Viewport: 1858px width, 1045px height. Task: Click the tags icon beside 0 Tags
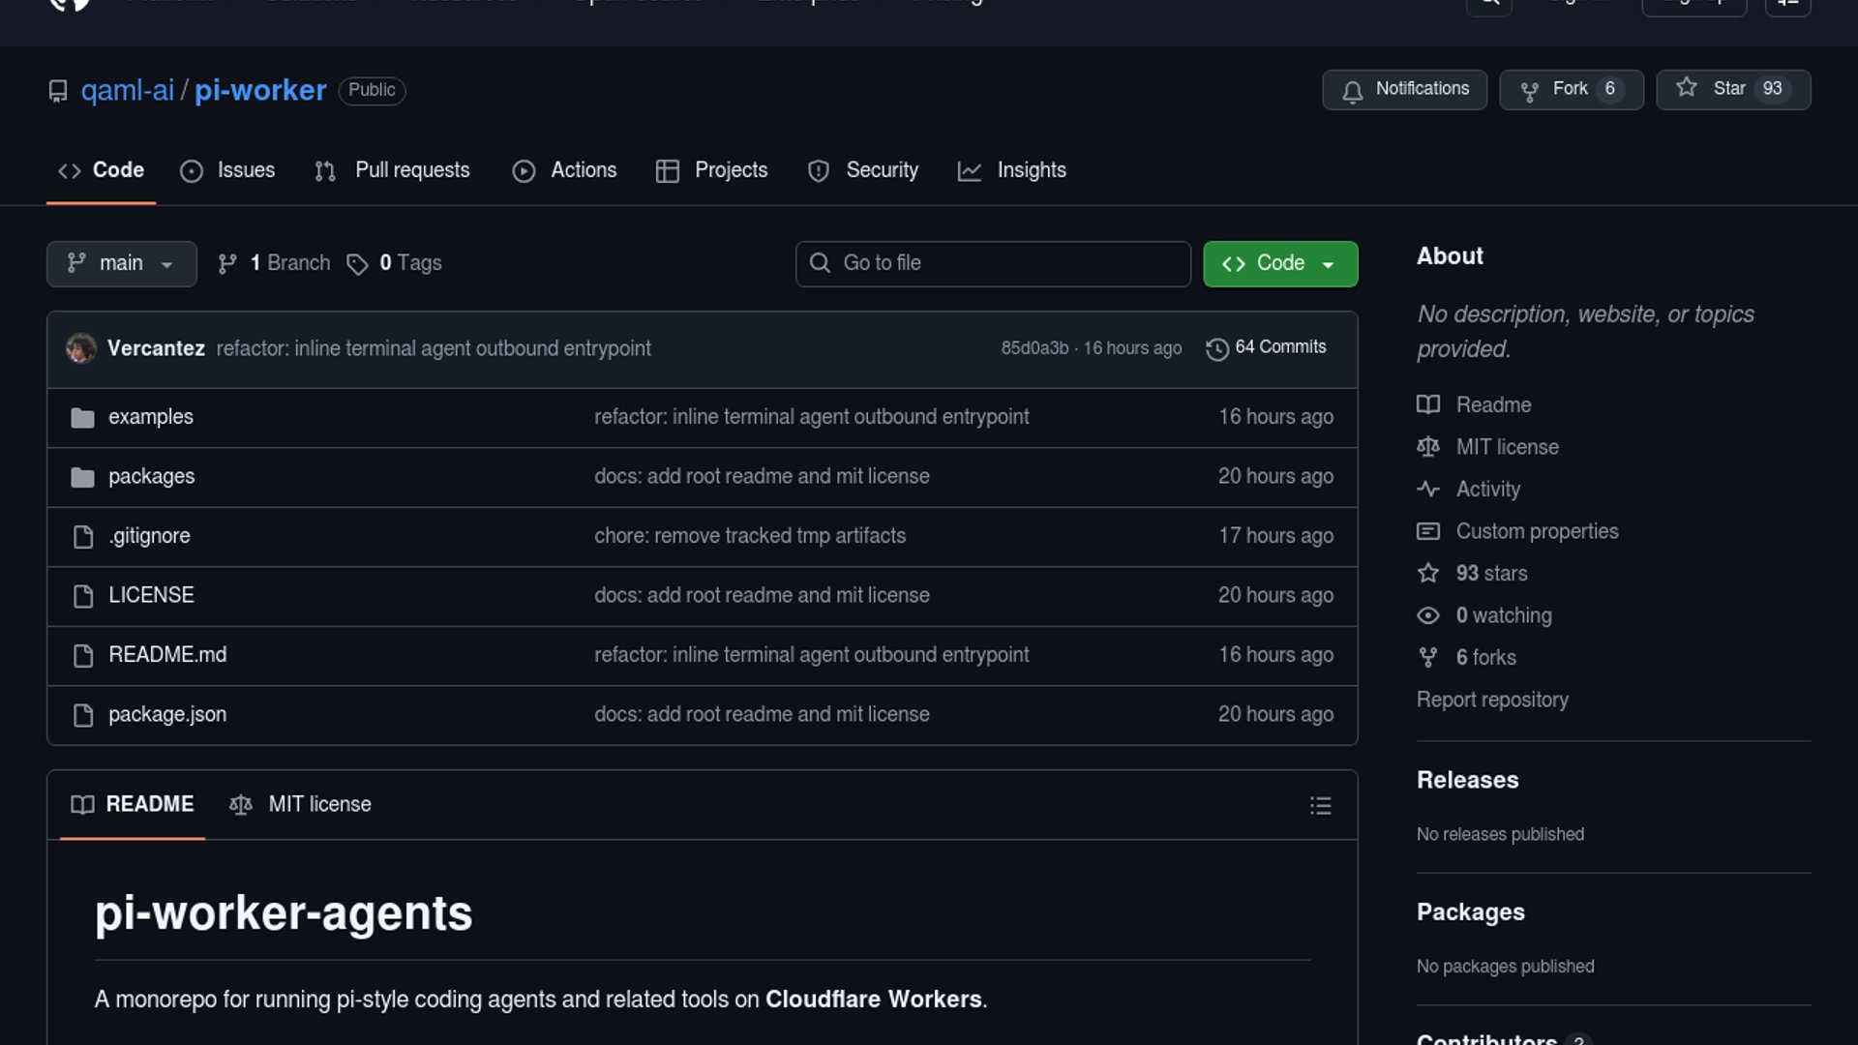tap(357, 264)
